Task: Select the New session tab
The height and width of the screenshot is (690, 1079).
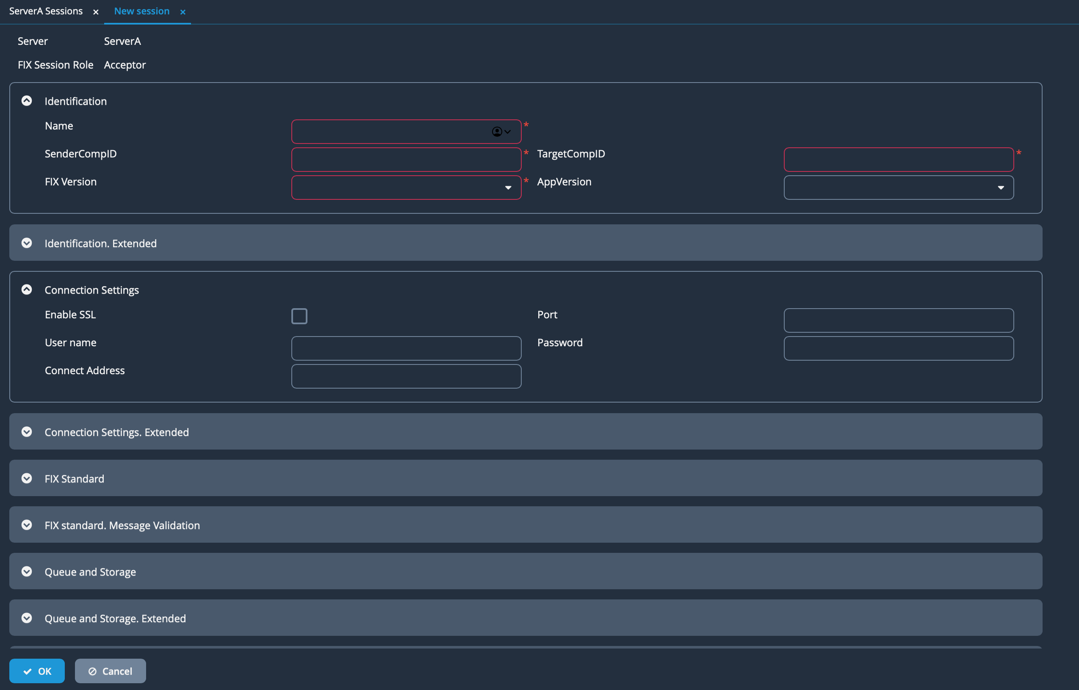Action: tap(141, 11)
